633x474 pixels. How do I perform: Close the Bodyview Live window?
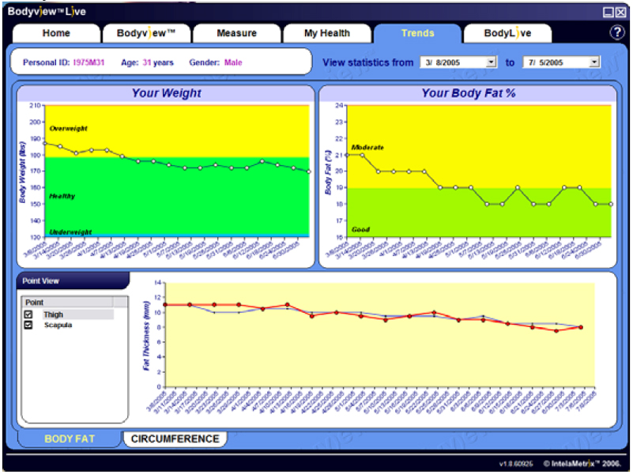tap(621, 12)
